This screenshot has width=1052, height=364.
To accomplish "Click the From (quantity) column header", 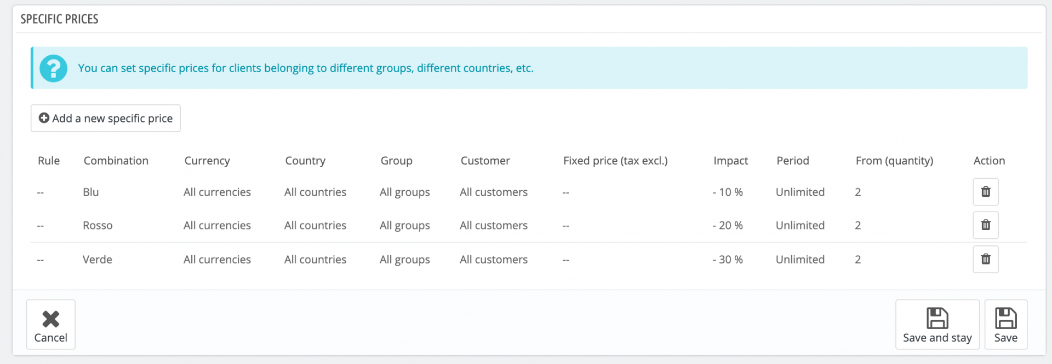I will [x=894, y=161].
